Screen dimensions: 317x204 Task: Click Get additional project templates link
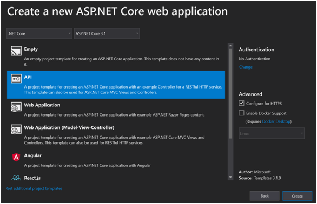(35, 188)
